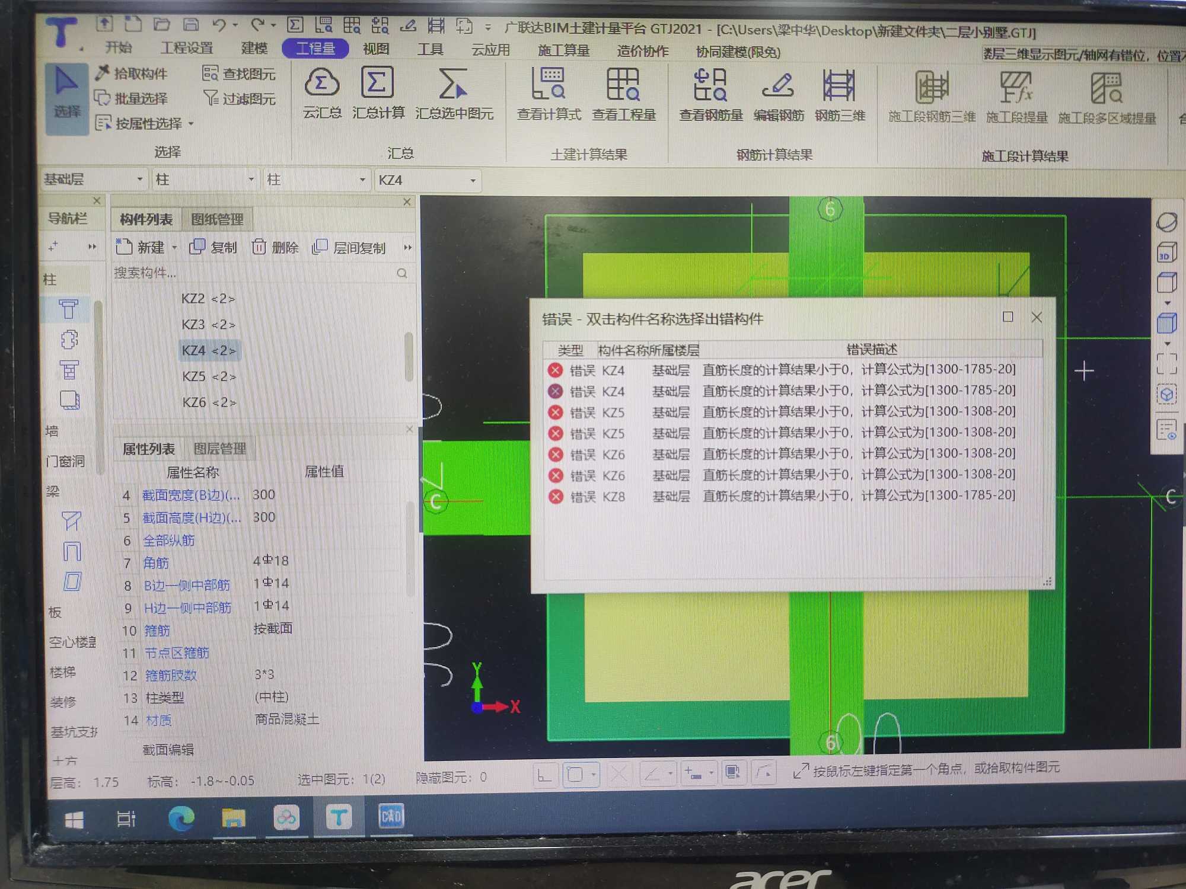Image resolution: width=1186 pixels, height=889 pixels.
Task: Close the error dialog
Action: [x=1036, y=318]
